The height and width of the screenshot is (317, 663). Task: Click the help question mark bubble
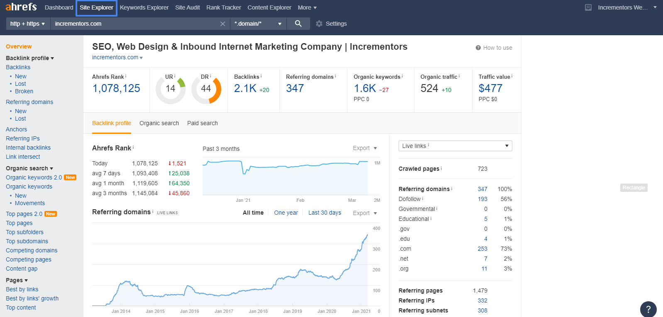(x=648, y=309)
